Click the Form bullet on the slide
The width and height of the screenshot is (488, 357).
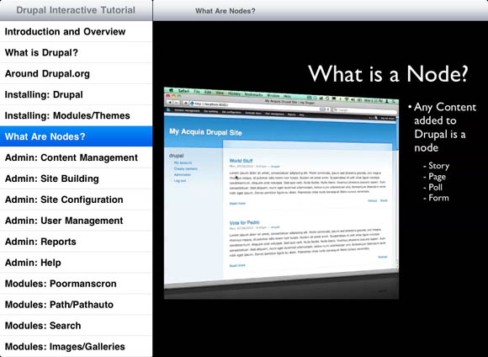point(436,198)
